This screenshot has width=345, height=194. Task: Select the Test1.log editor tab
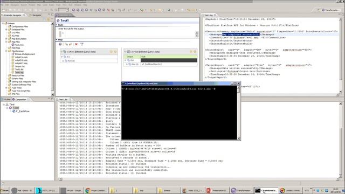(209, 15)
